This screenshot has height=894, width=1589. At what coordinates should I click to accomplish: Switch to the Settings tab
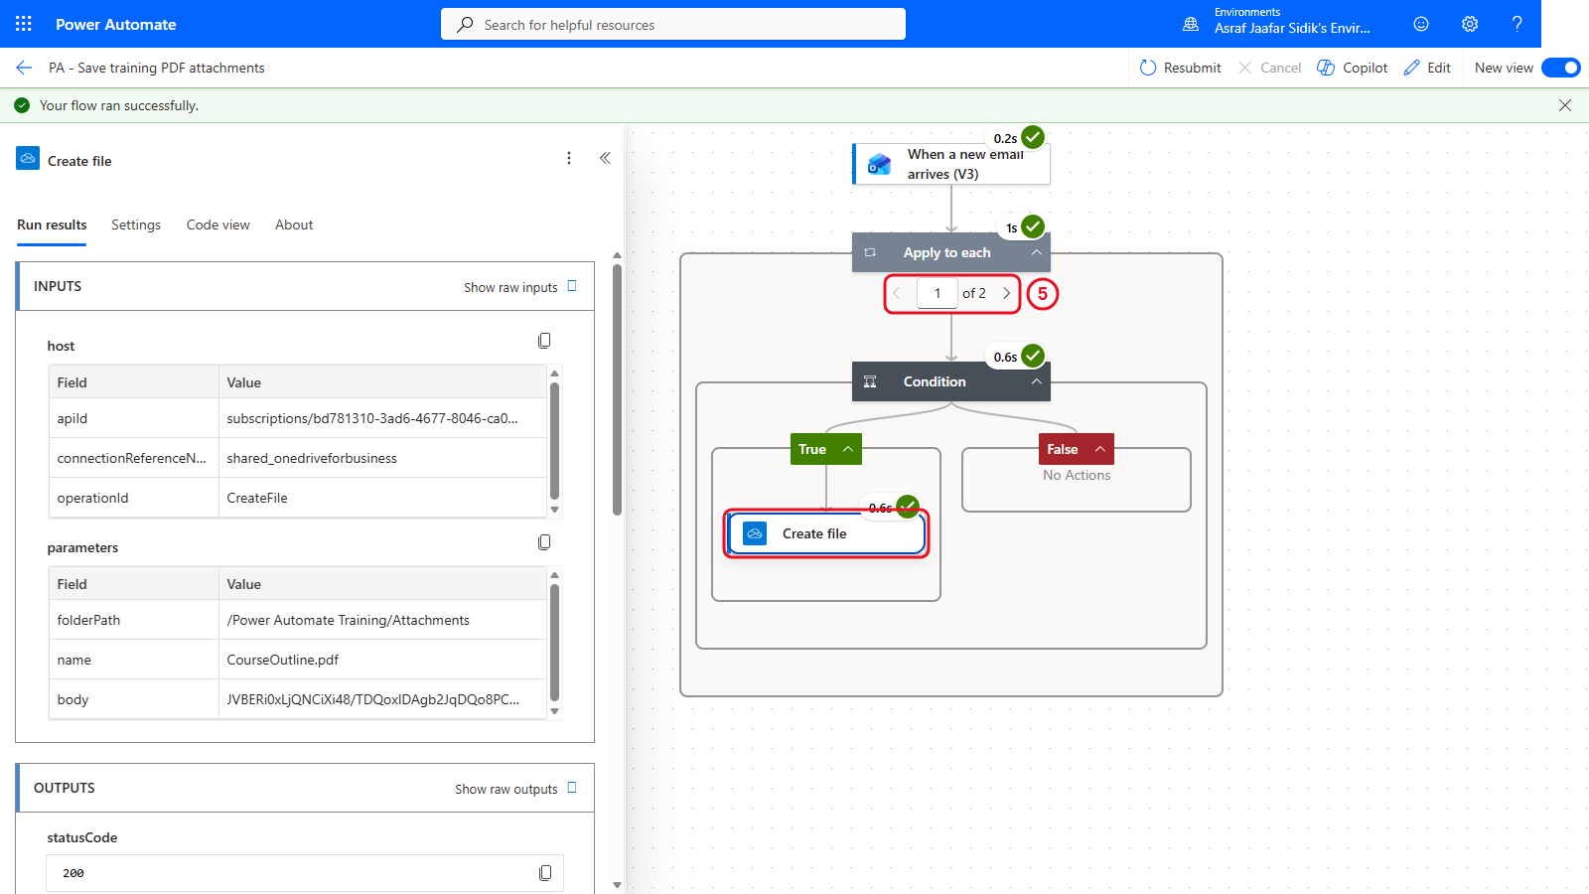[x=136, y=224]
